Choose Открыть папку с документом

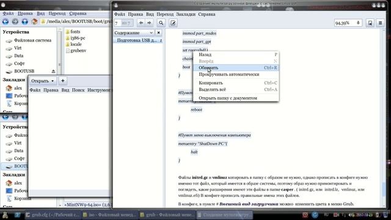236,98
